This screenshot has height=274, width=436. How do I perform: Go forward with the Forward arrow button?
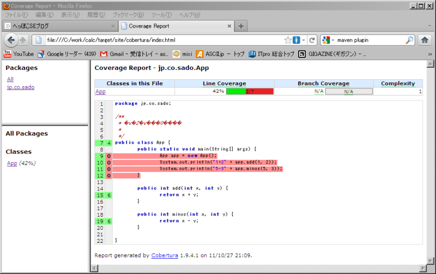[23, 40]
